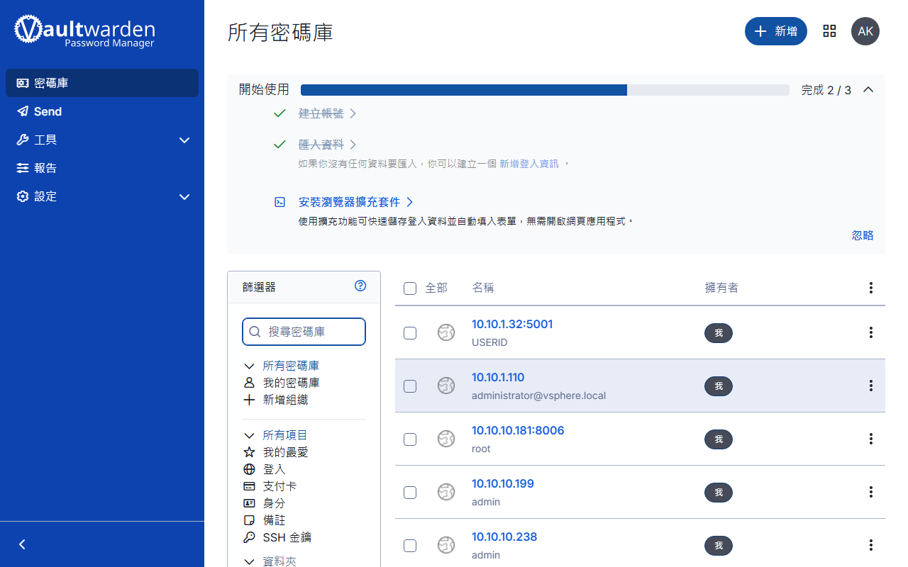This screenshot has width=908, height=567.
Task: Click the 名稱 column header
Action: point(483,288)
